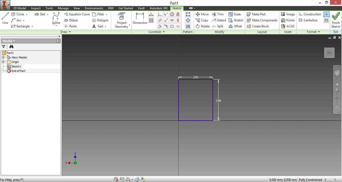
Task: Click the Point tool in Draw panel
Action: [70, 26]
